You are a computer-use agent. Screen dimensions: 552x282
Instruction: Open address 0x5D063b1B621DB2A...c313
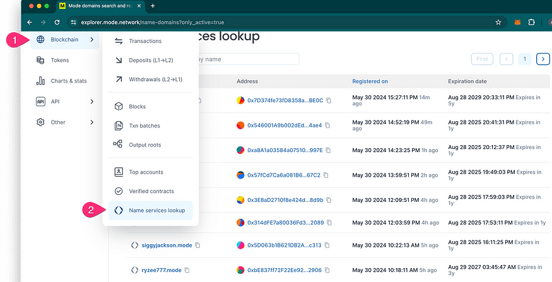click(284, 245)
